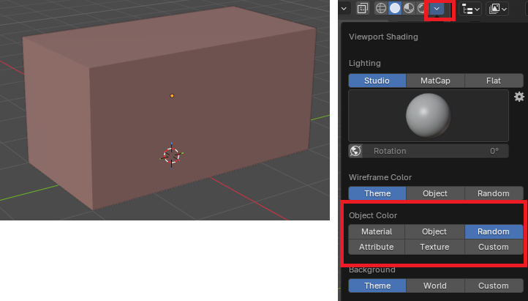Set lighting to Flat
Screen dimensions: 528x301
pyautogui.click(x=494, y=81)
